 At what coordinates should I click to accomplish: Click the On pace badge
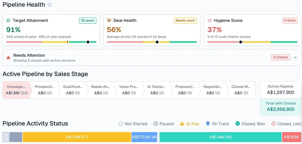tap(88, 20)
